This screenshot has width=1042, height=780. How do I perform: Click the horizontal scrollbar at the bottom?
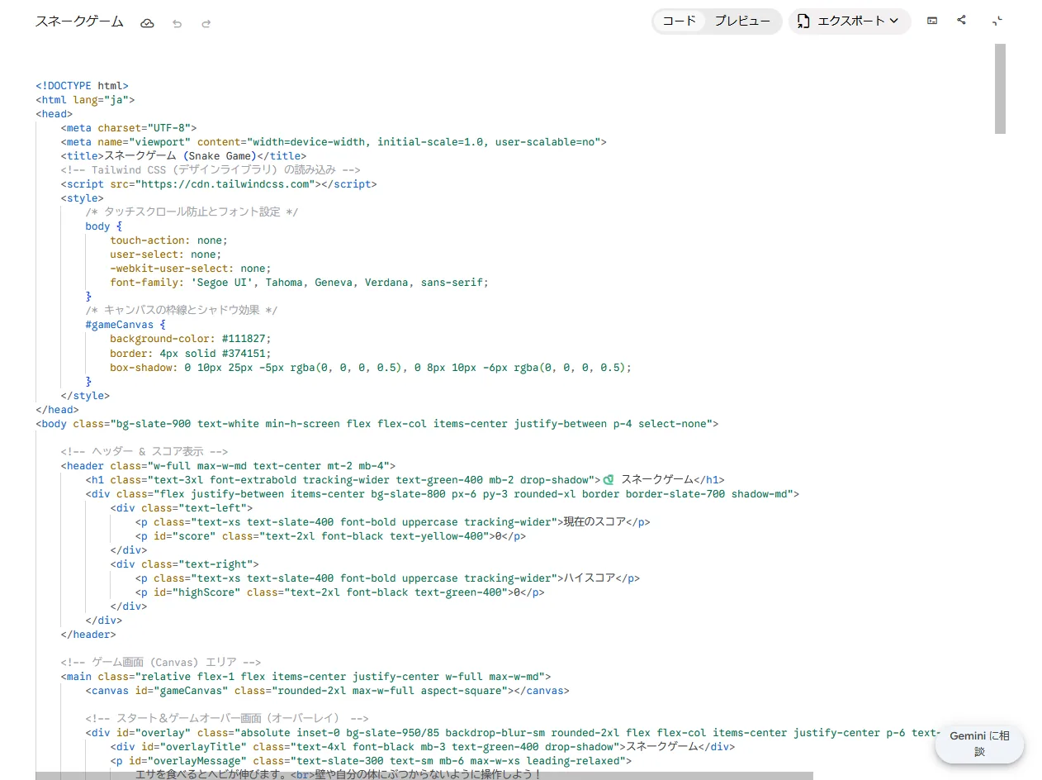[424, 776]
